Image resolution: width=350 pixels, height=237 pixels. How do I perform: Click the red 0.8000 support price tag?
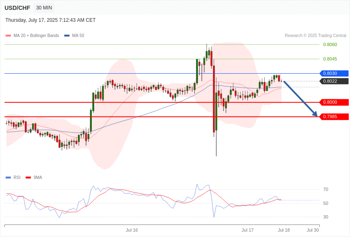[334, 102]
